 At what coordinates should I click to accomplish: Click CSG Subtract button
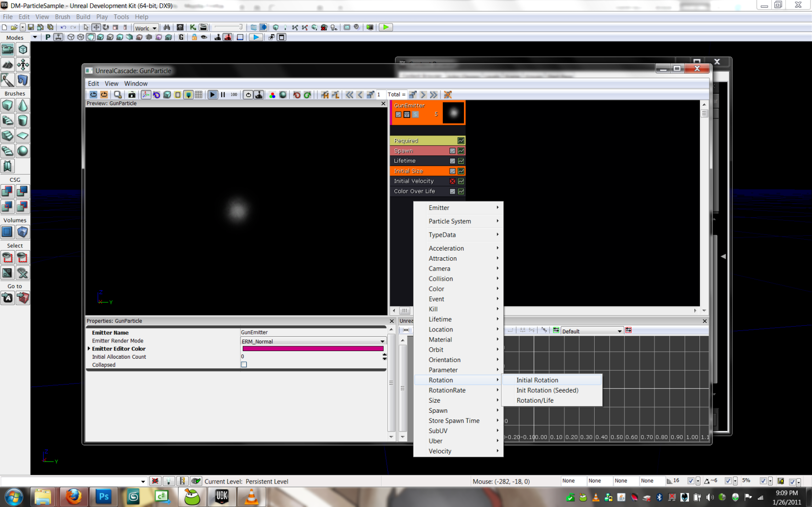coord(23,191)
